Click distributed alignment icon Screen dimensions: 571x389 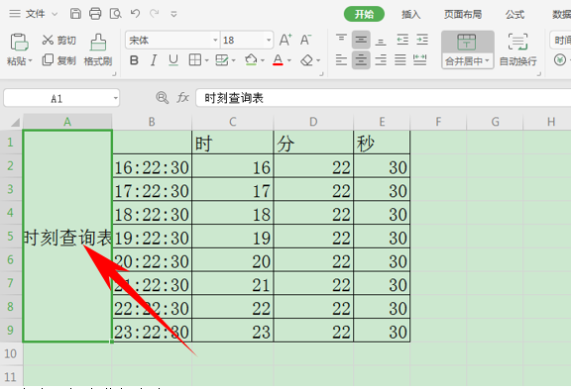click(420, 59)
